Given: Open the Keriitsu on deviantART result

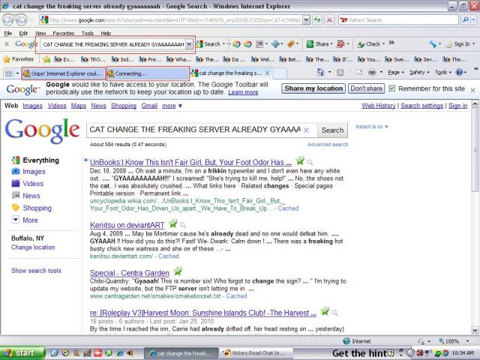Looking at the screenshot, I should point(127,224).
